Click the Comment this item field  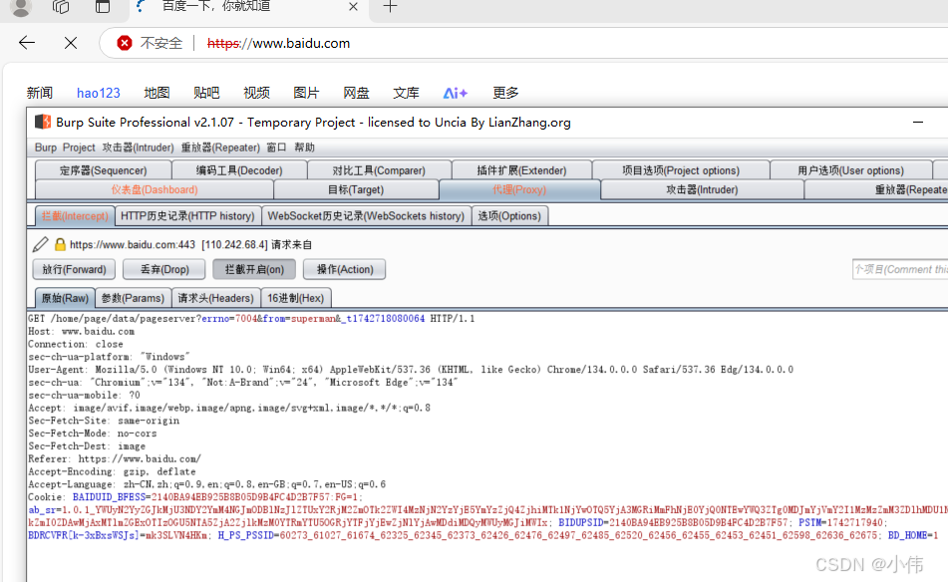900,269
